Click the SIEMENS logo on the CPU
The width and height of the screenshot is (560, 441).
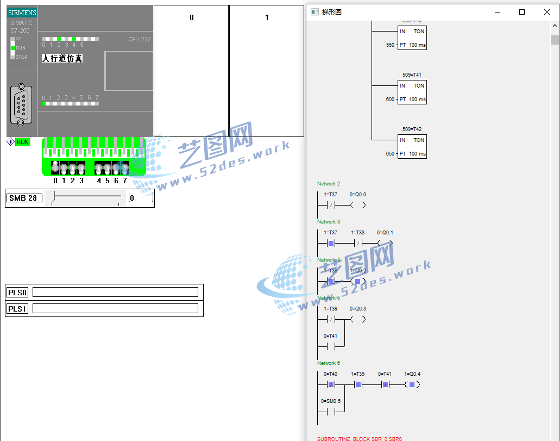pyautogui.click(x=22, y=13)
